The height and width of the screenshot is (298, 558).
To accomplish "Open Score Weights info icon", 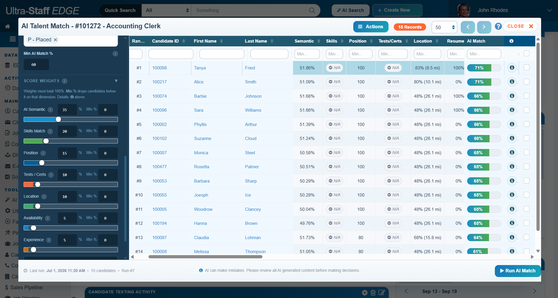I will point(65,81).
